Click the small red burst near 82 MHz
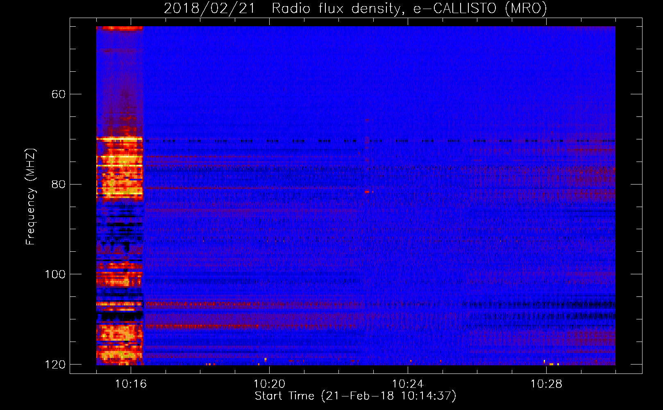This screenshot has width=663, height=410. click(x=368, y=191)
